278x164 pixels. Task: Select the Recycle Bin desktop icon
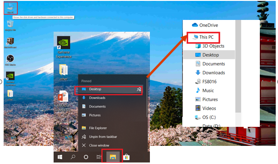(10, 25)
